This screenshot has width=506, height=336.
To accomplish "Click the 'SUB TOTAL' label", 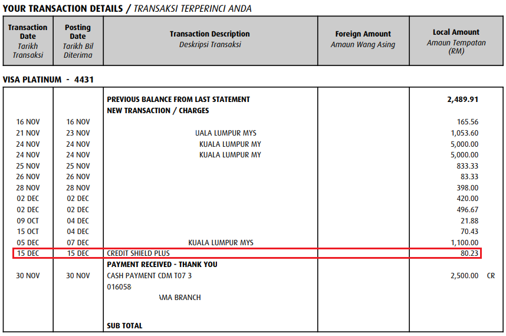I will 124,325.
